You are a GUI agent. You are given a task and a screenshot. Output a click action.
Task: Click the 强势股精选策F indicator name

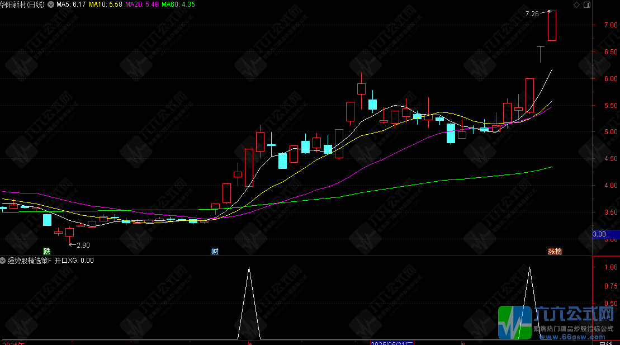[x=29, y=260]
